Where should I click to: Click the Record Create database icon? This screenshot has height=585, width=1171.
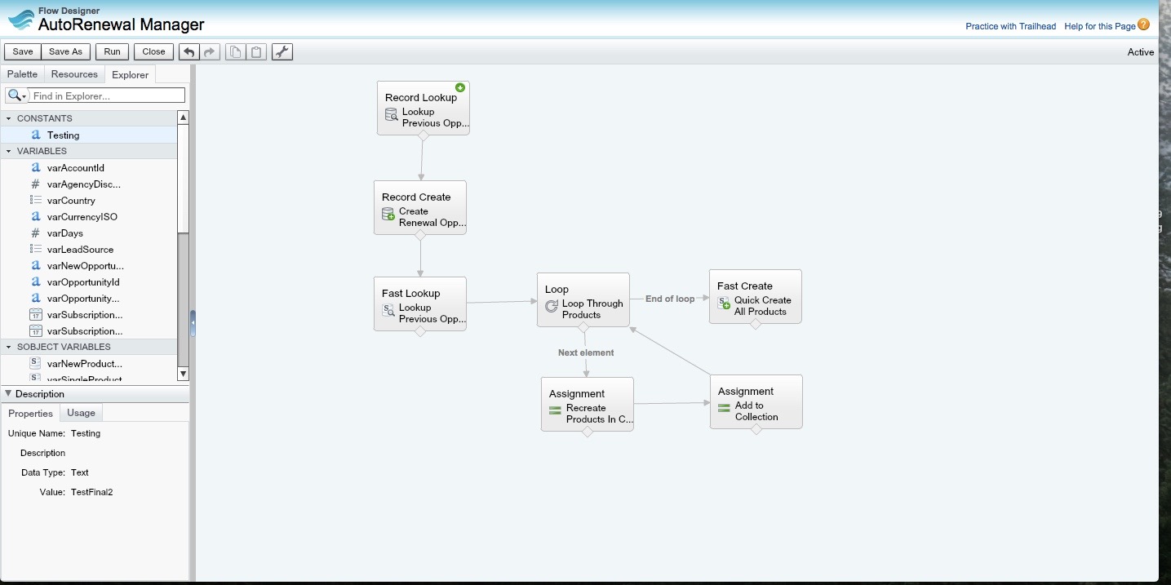tap(388, 214)
